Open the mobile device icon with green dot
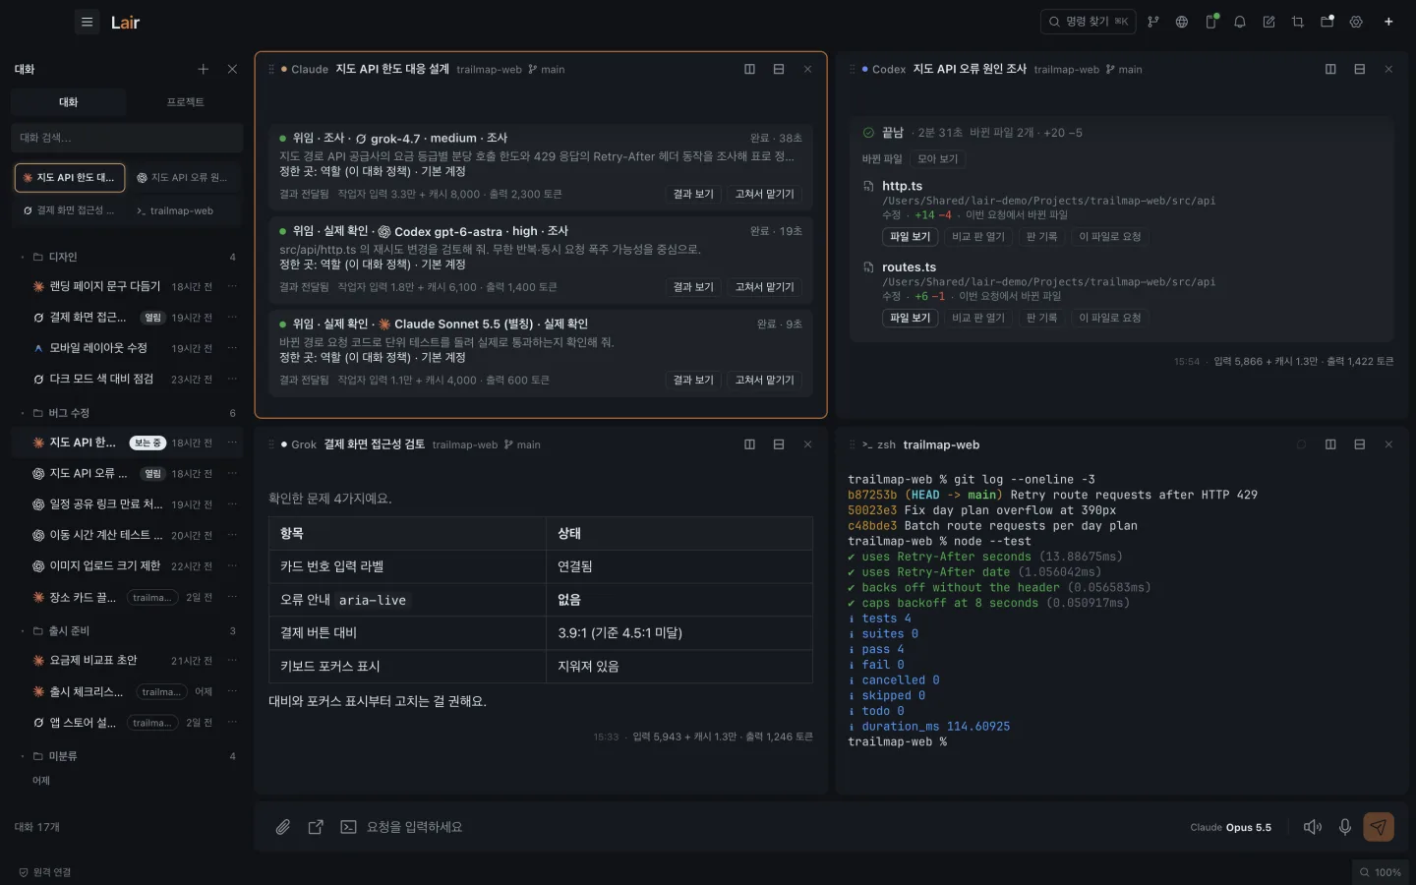 (1211, 22)
